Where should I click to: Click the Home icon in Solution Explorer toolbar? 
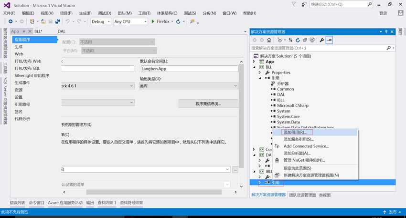click(269, 40)
